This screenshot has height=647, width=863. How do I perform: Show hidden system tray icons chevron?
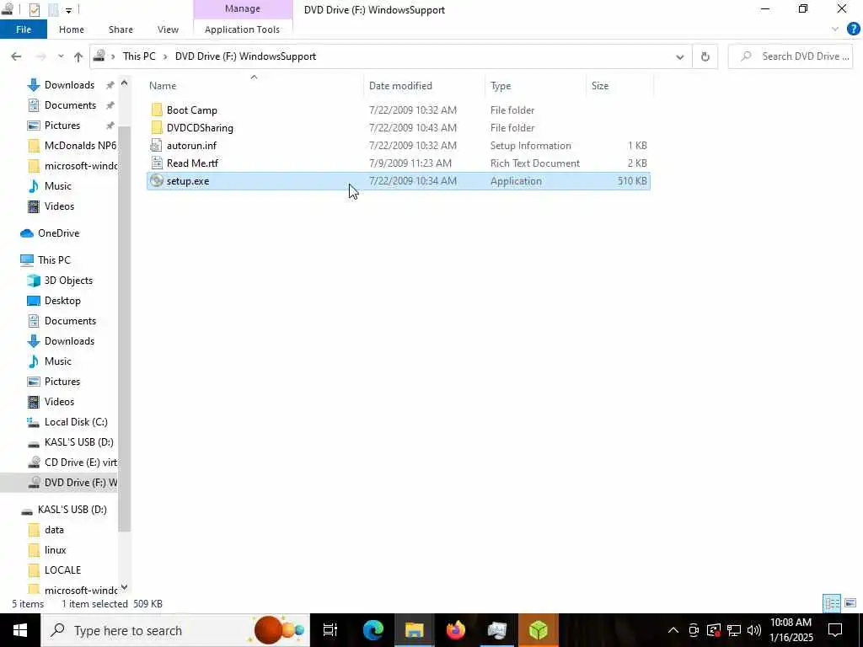673,630
